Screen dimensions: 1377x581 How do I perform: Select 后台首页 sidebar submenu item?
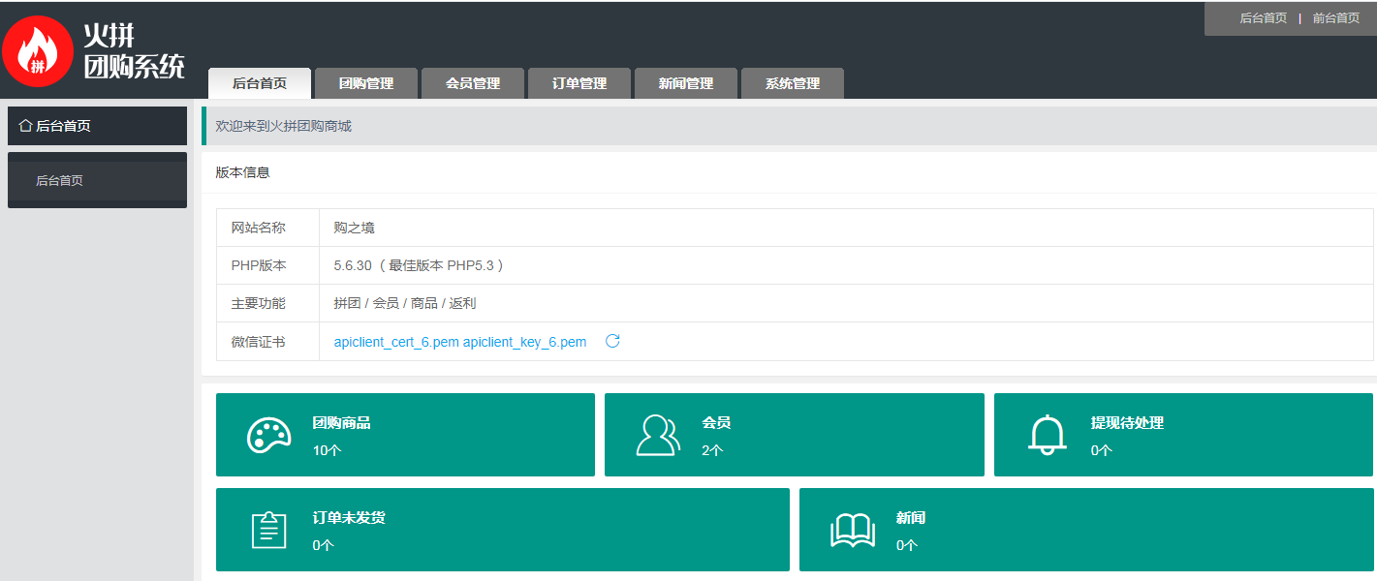click(x=60, y=180)
